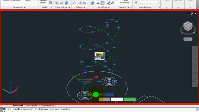Click the blue cloud-shaped icon in Modificar

[113, 3]
